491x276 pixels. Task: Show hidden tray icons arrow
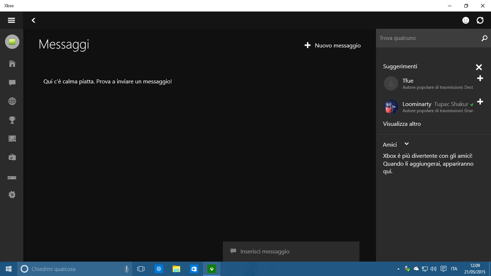pos(398,269)
